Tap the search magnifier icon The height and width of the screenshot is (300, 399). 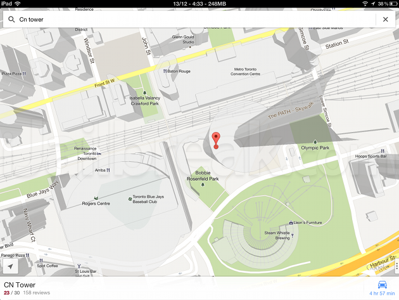(x=11, y=20)
